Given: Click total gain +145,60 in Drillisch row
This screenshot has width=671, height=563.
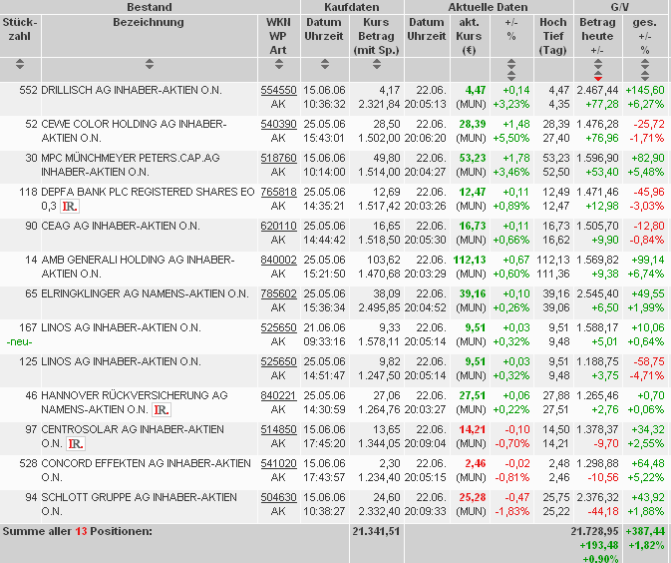Looking at the screenshot, I should click(x=645, y=91).
